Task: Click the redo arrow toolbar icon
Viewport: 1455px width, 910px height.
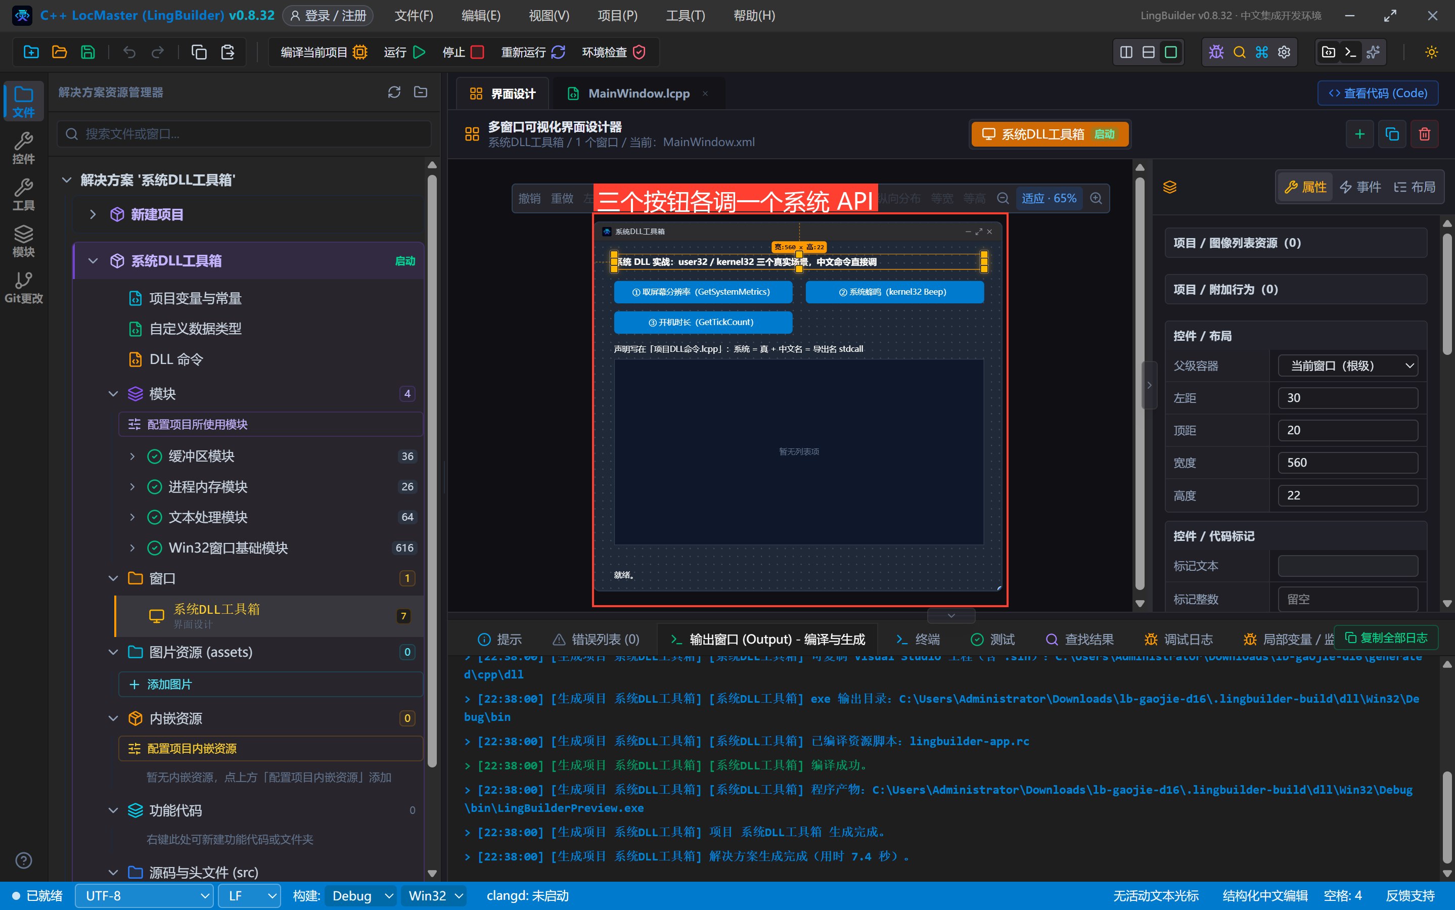Action: pyautogui.click(x=158, y=53)
